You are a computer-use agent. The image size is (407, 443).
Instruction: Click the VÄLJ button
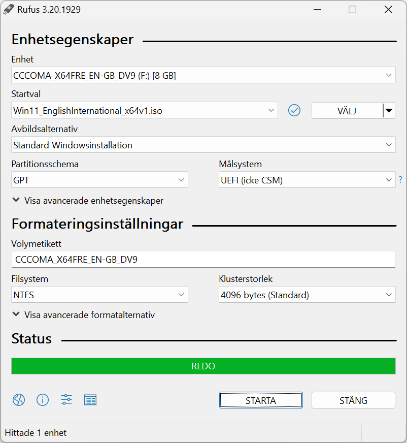click(x=347, y=110)
